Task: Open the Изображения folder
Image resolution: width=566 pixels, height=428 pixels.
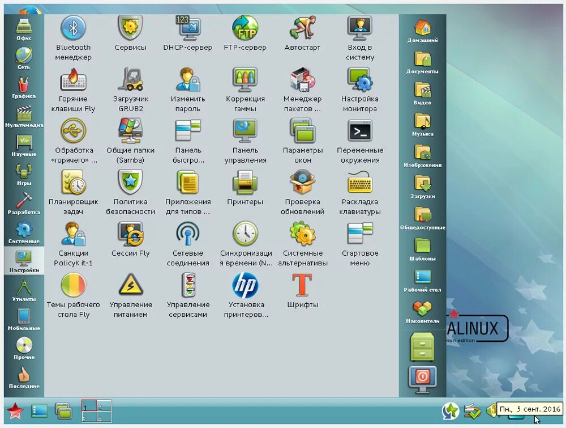Action: click(x=422, y=155)
